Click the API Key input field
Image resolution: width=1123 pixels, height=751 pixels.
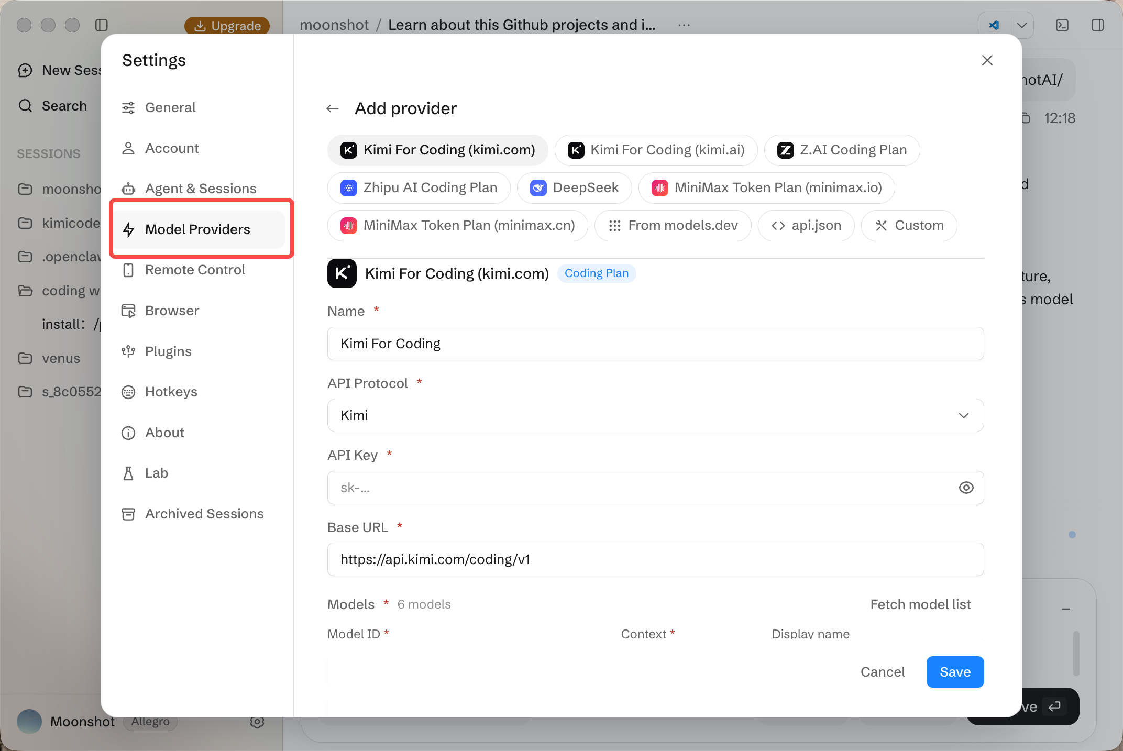point(655,488)
